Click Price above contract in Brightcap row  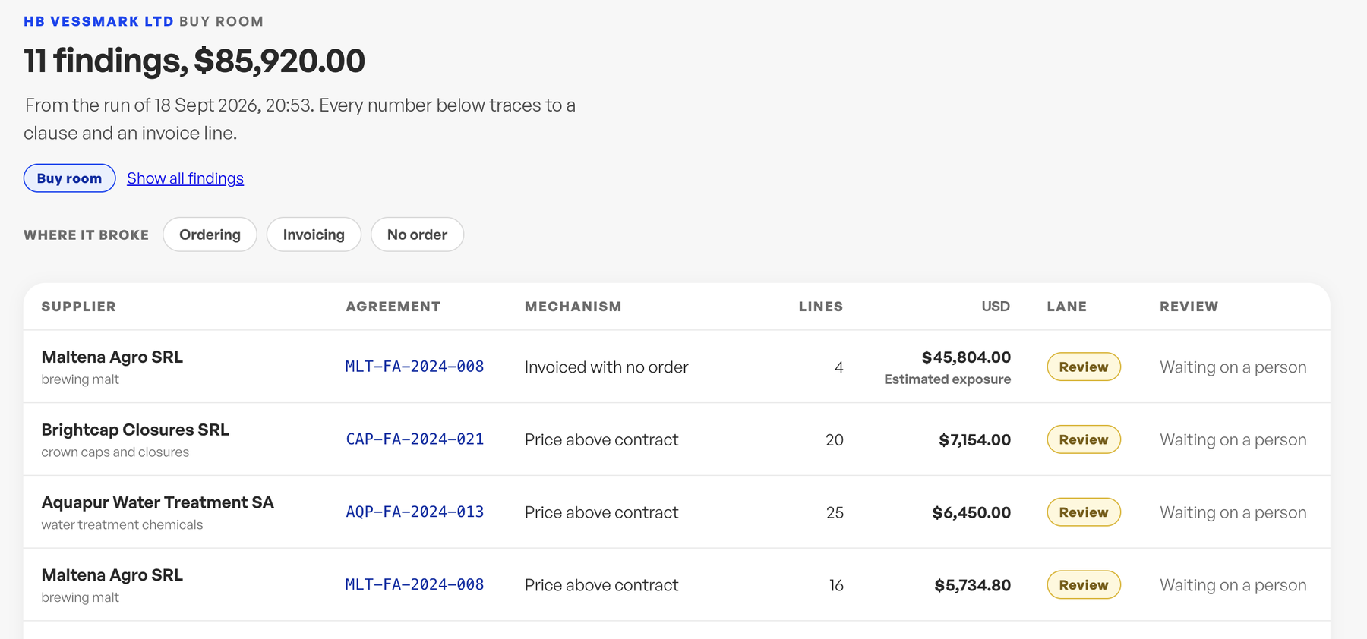coord(601,440)
